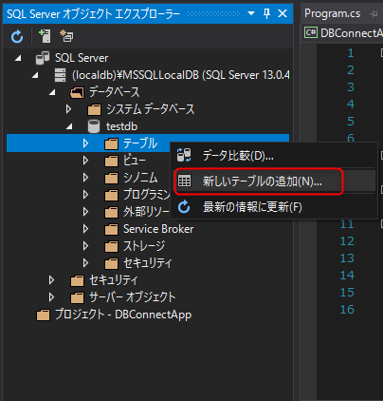
Task: Click the Refresh icon in explorer toolbar
Action: point(17,36)
